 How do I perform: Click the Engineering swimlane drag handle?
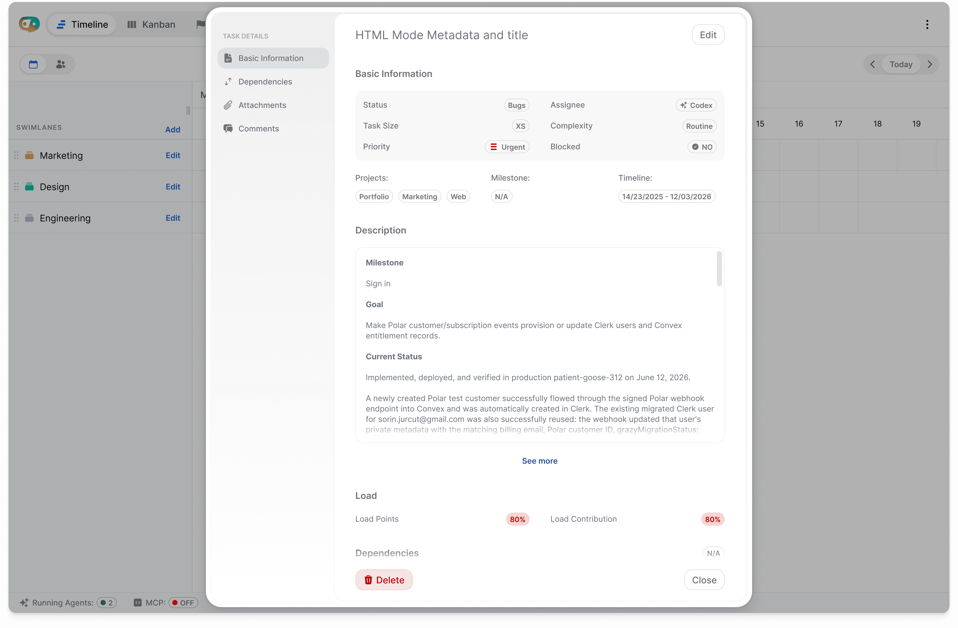tap(17, 218)
